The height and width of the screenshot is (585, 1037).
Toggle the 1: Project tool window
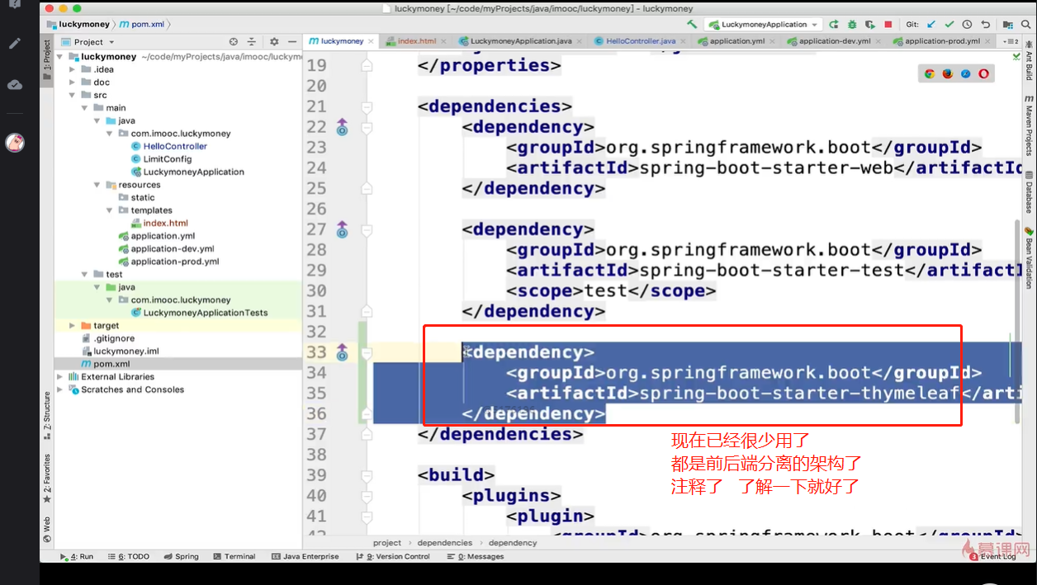coord(47,61)
